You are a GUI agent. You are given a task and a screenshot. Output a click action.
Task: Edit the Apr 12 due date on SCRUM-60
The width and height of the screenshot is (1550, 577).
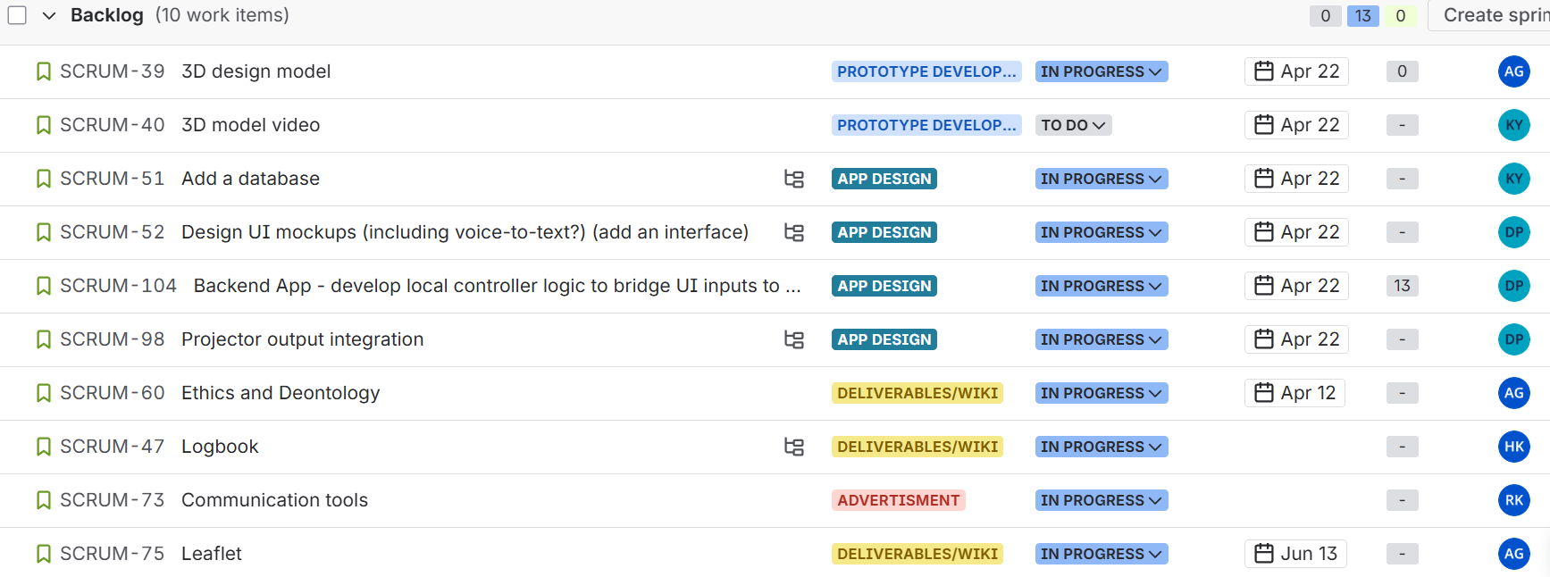point(1295,393)
